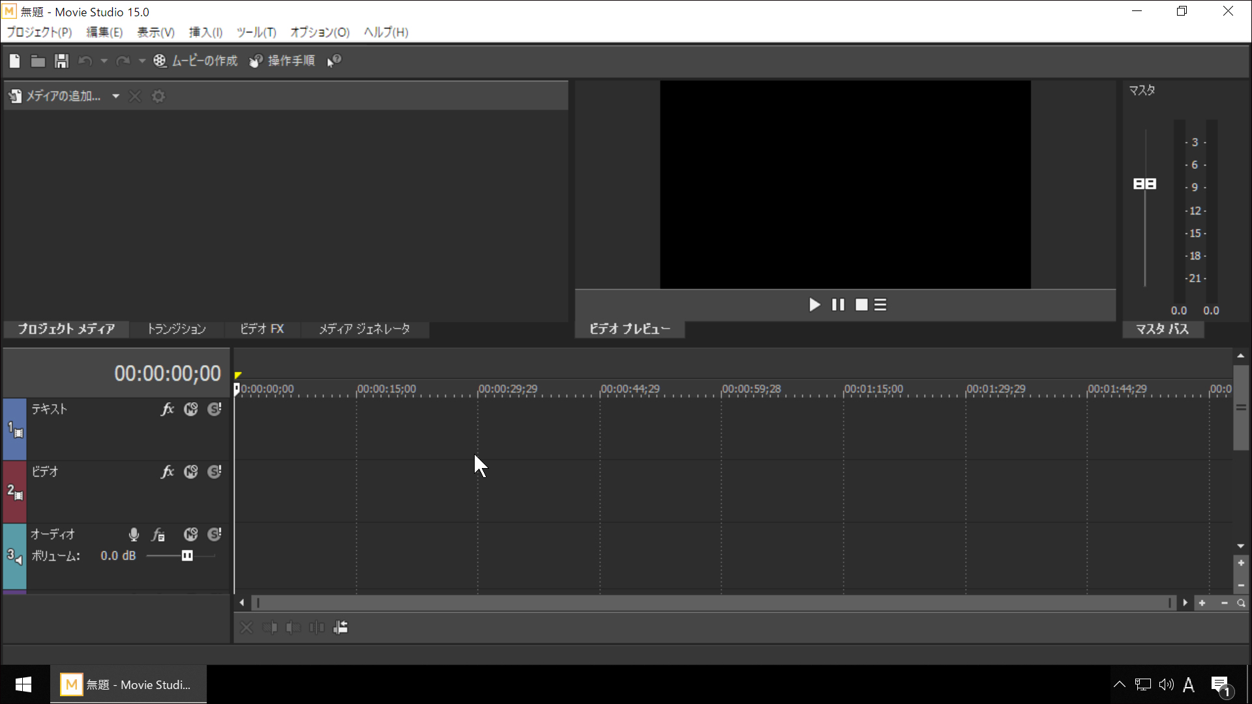Switch to the プロジェクト メディア tab
This screenshot has height=704, width=1252.
[x=66, y=329]
